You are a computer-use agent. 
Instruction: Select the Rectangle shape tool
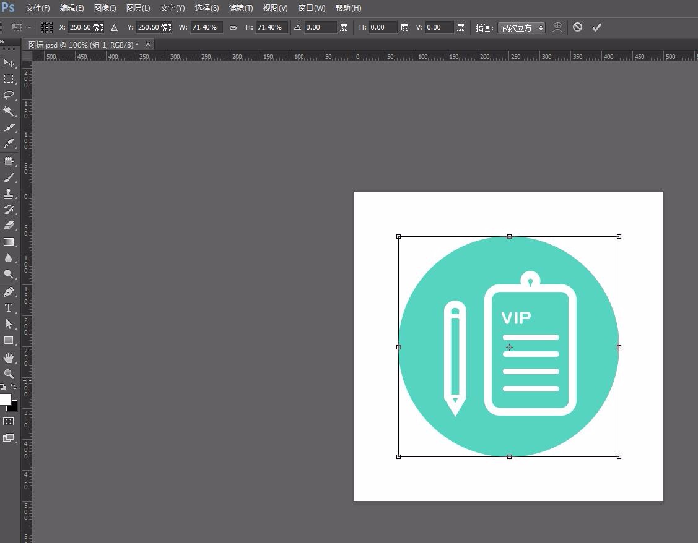[x=9, y=340]
